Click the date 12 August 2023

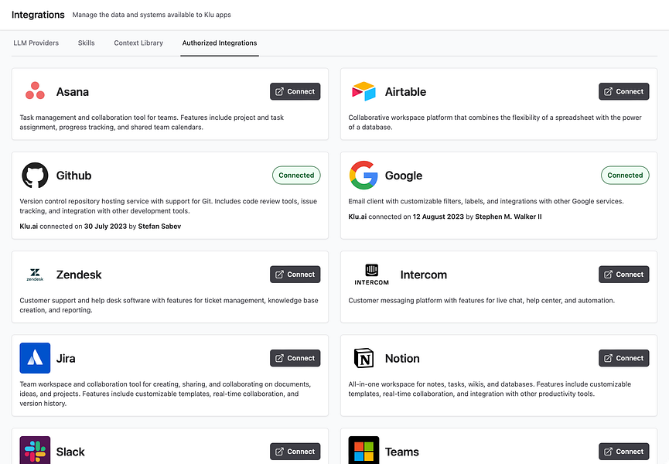pos(439,217)
